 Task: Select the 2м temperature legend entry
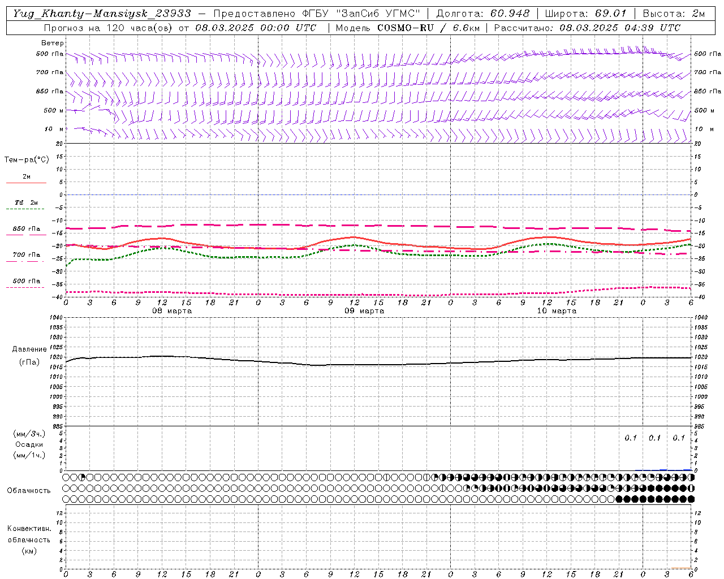coord(27,176)
